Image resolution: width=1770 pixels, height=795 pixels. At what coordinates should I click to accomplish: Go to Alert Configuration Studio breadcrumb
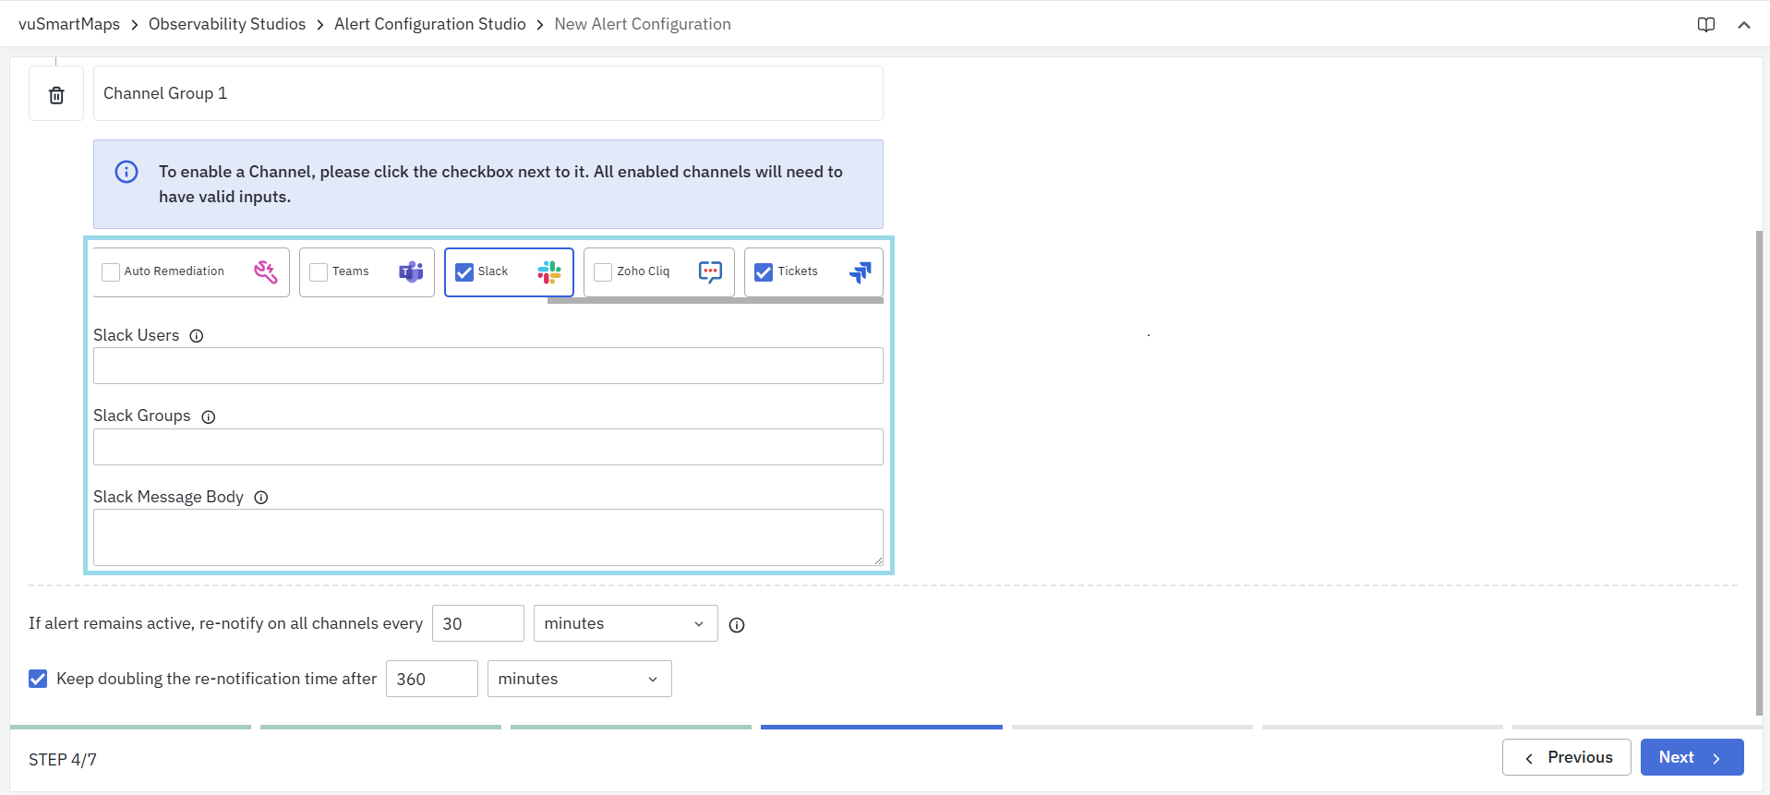point(429,24)
